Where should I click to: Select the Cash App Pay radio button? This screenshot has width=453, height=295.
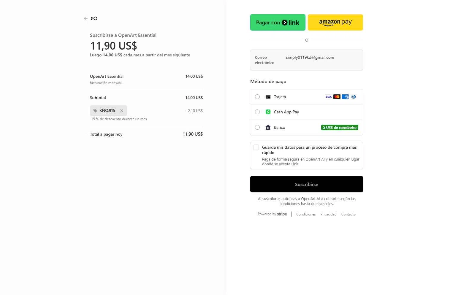tap(257, 112)
